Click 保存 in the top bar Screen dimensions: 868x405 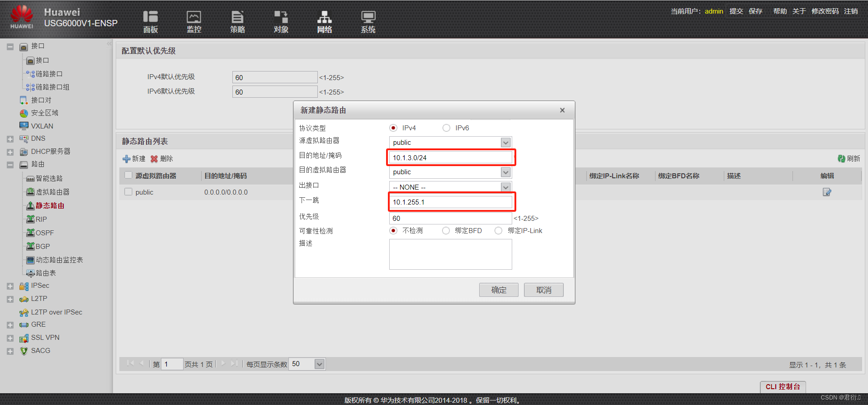[x=755, y=11]
